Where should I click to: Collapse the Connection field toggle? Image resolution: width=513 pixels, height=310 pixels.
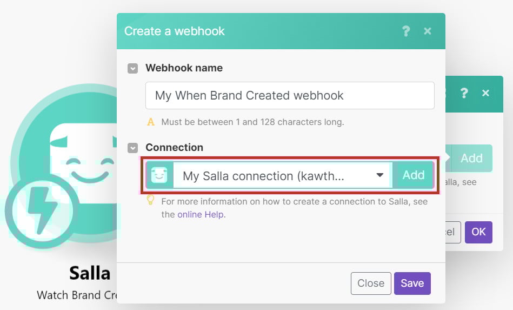pos(132,148)
